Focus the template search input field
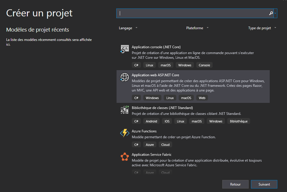 (193, 13)
